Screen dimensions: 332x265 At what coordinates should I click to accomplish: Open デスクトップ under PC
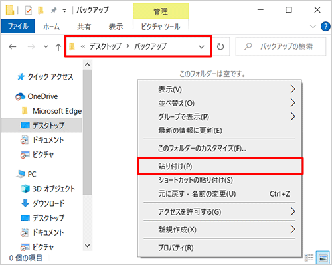pos(48,218)
